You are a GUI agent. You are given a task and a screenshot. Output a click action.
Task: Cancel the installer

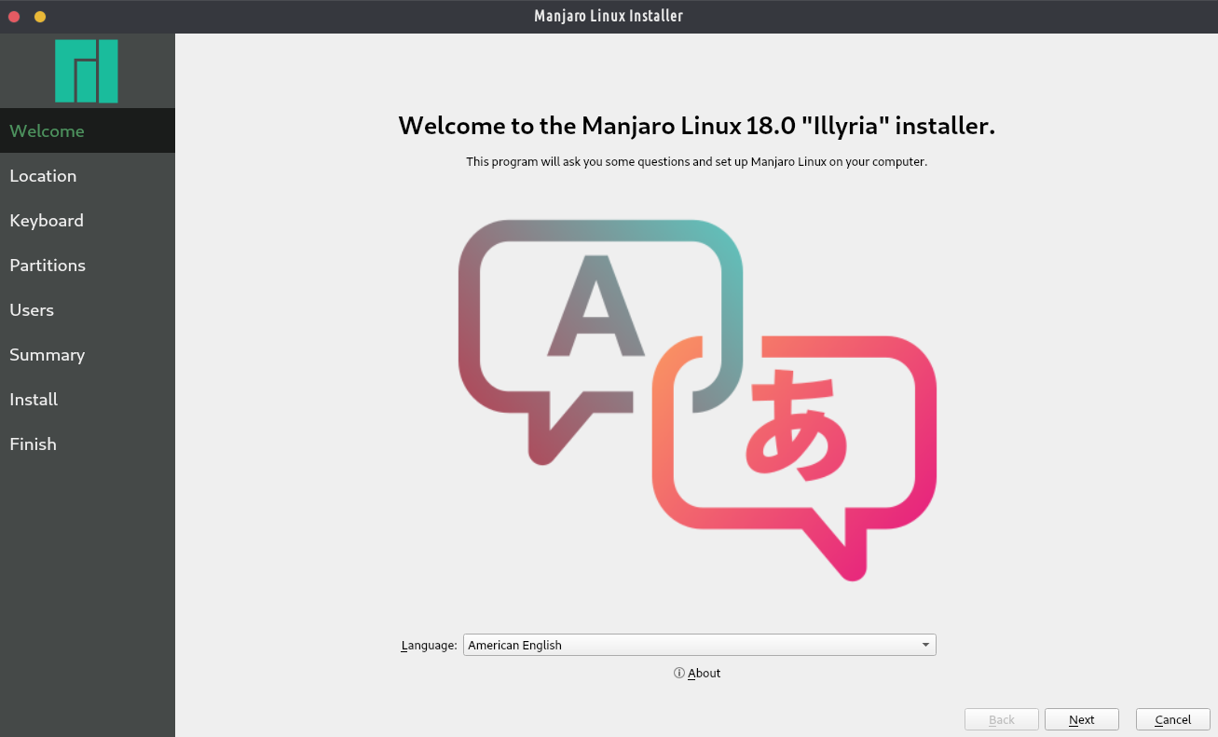[1172, 719]
